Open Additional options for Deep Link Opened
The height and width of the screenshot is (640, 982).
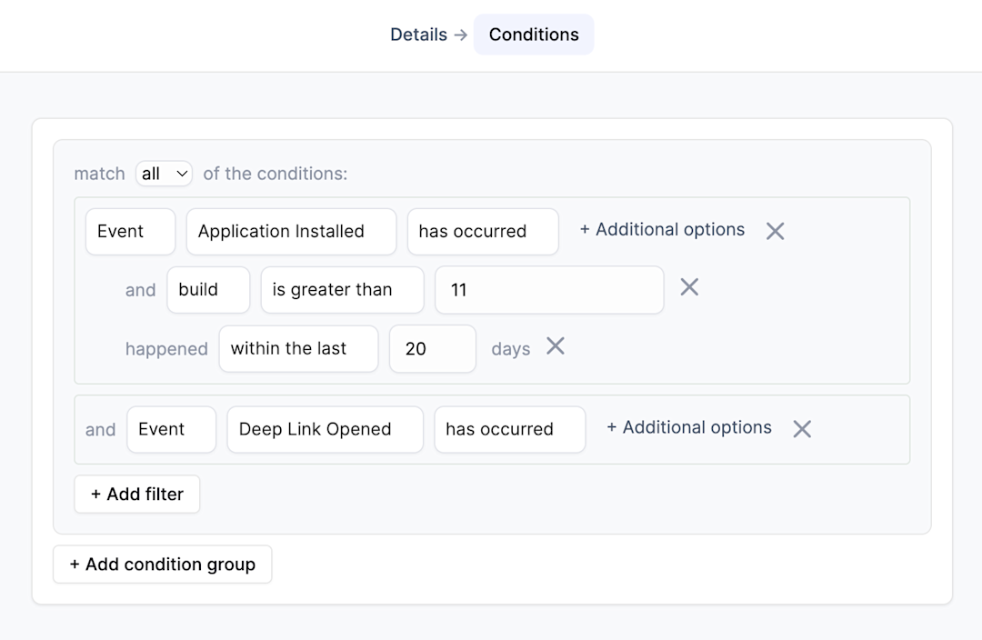(x=689, y=427)
